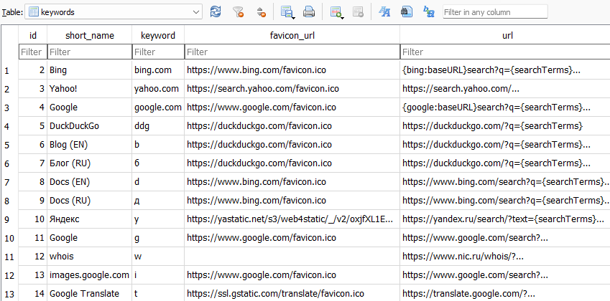Refresh the table data
Viewport: 610px width, 301px height.
click(215, 11)
